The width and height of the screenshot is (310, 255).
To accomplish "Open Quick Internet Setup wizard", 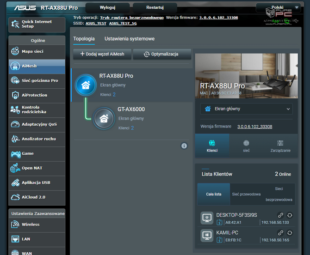I will coord(37,24).
